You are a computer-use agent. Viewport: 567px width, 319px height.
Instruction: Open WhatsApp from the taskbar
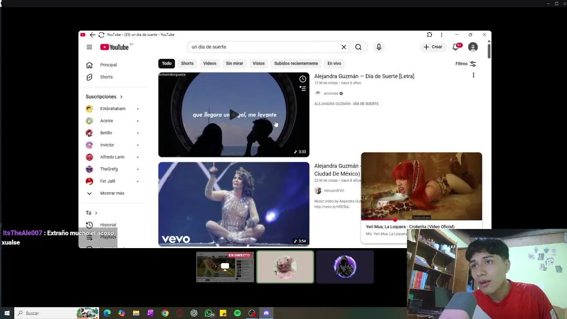(x=209, y=313)
